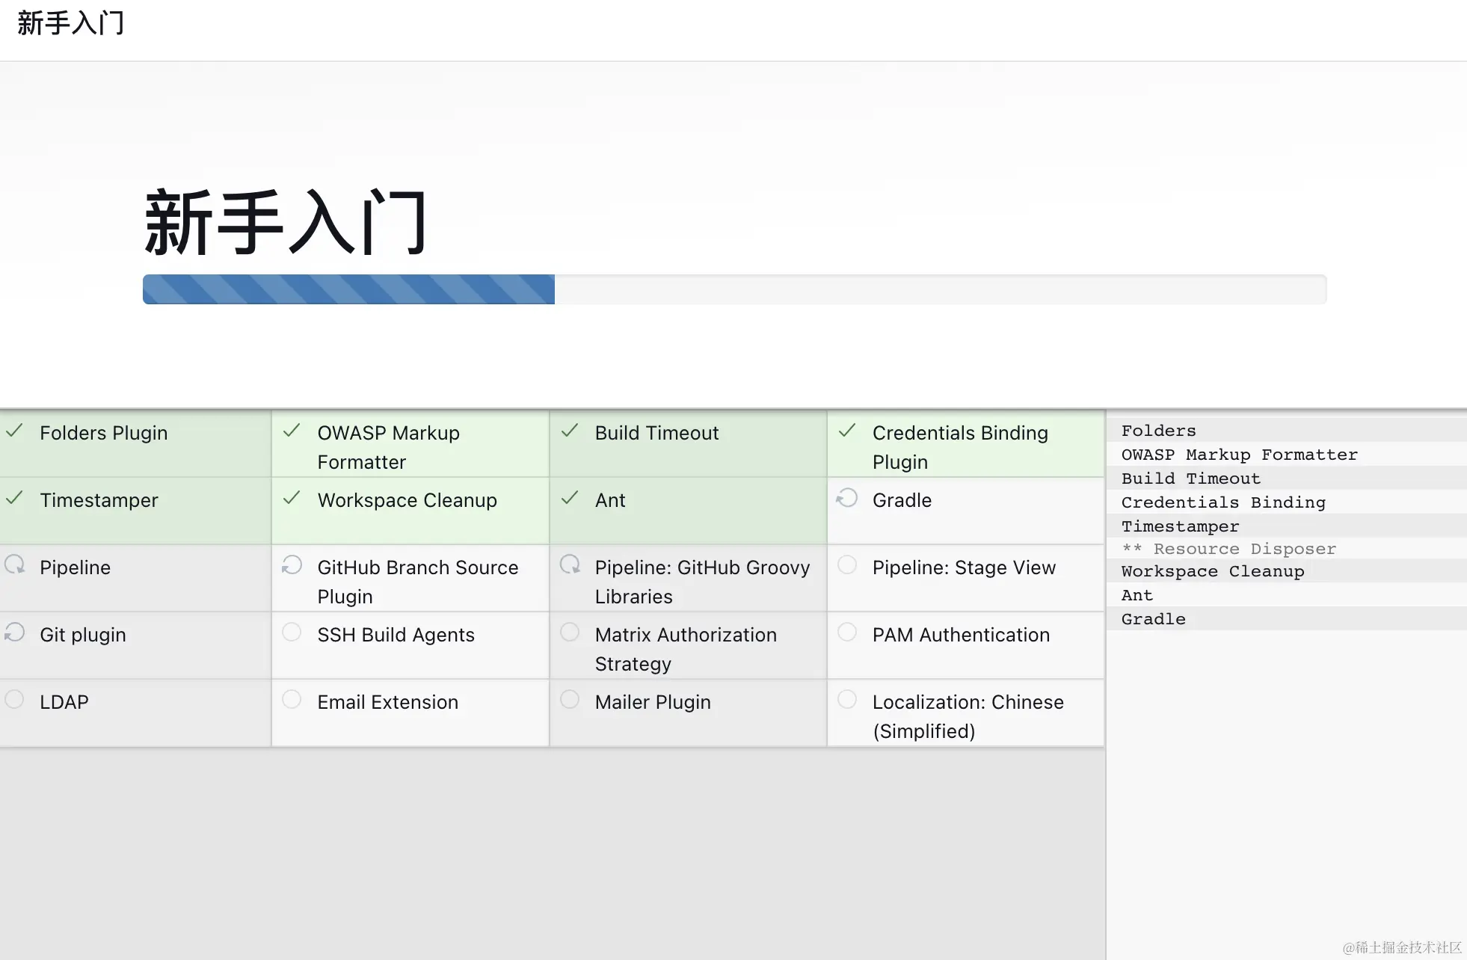Click the spinner icon beside Git plugin

(x=15, y=633)
